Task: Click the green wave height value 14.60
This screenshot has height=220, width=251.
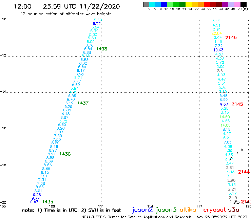Action: 225,117
